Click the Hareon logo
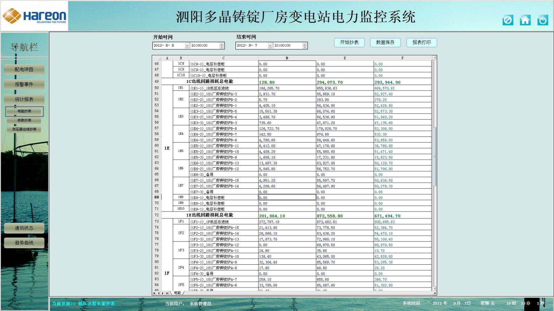 coord(34,16)
